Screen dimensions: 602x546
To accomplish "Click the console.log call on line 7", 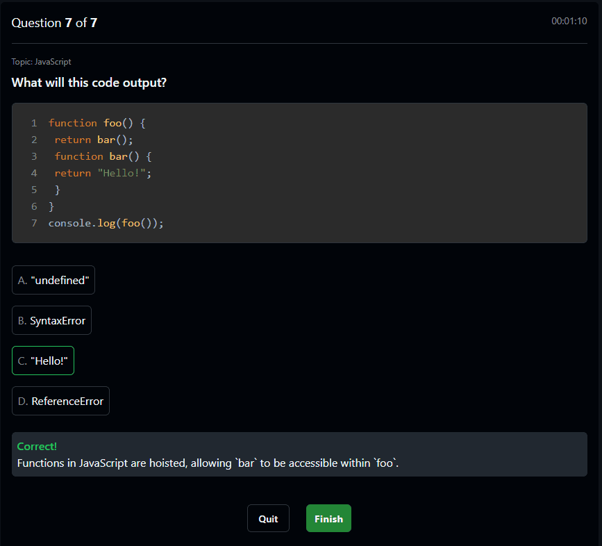I will [x=104, y=223].
